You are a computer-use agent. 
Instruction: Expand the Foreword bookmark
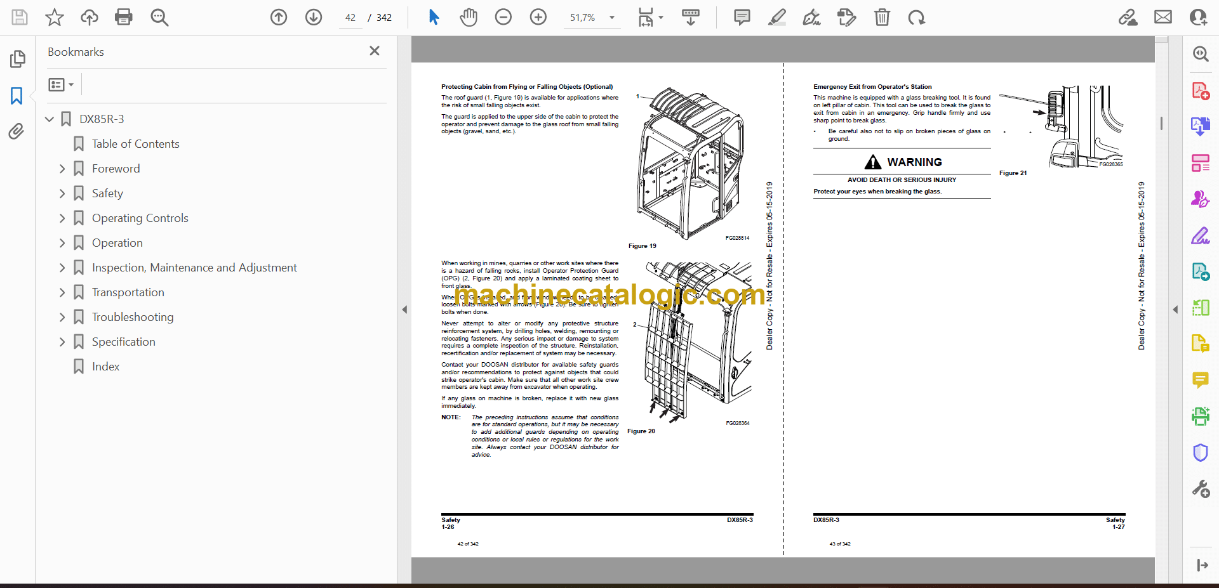pyautogui.click(x=62, y=169)
